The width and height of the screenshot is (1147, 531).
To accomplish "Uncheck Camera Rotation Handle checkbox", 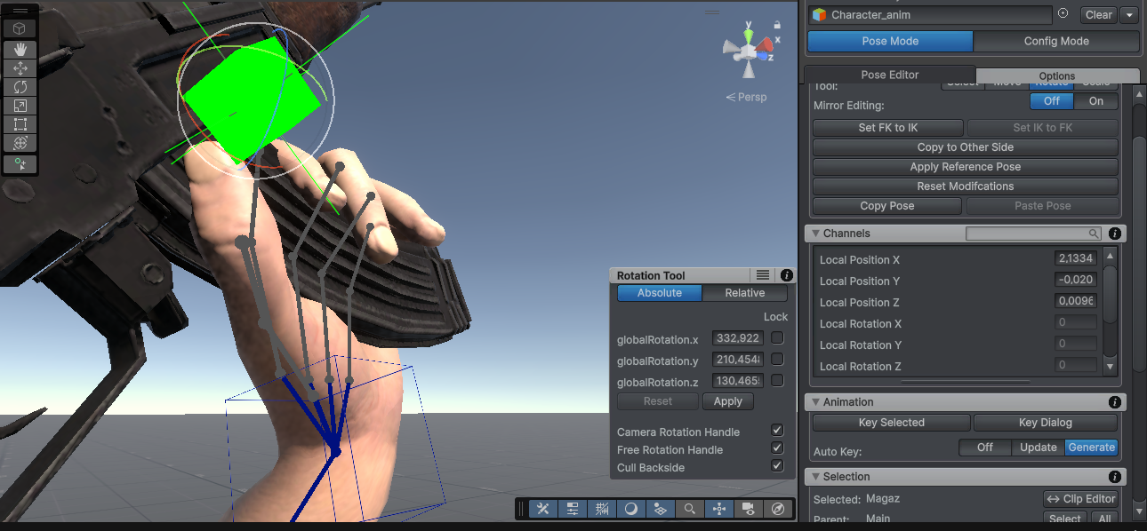I will 777,432.
